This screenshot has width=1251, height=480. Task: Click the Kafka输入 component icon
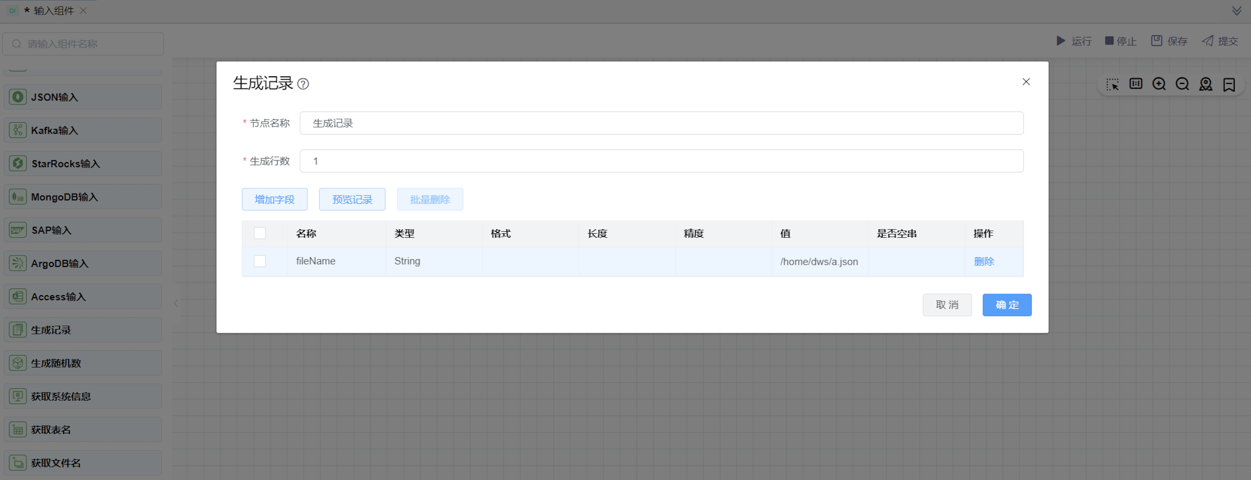18,130
